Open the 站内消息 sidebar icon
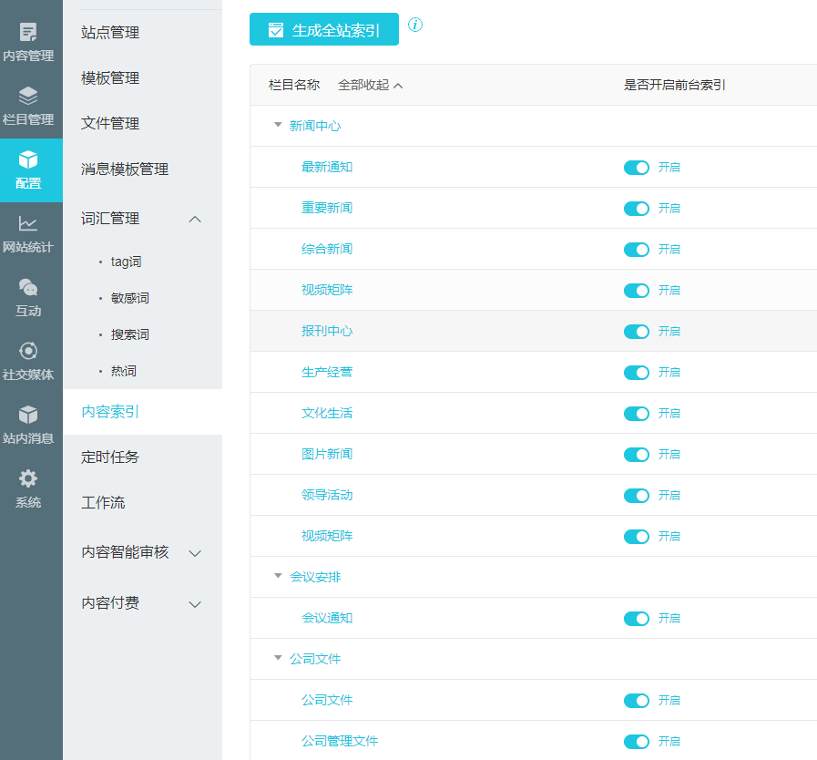Screen dimensions: 817x760 click(28, 416)
